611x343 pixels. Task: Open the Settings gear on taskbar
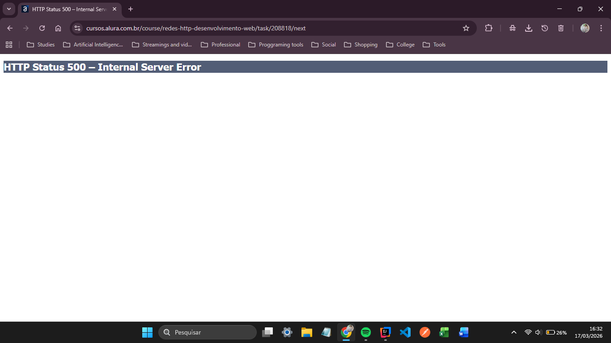287,332
